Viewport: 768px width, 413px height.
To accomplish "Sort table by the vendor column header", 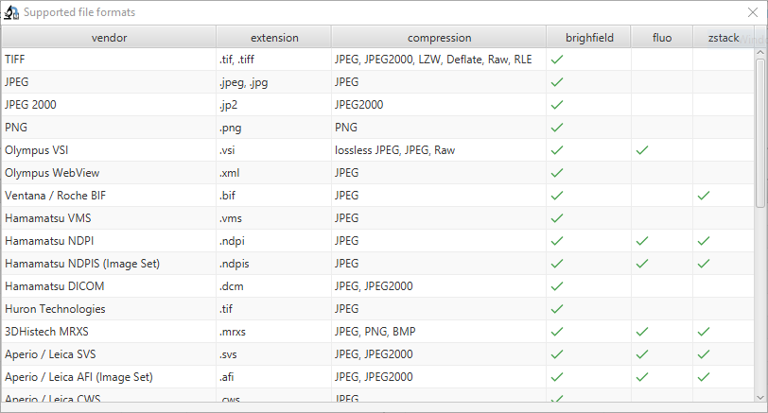I will [x=109, y=38].
